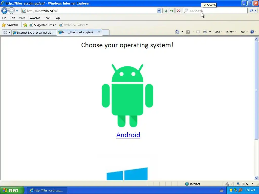Click the browser Back arrow button
Viewport: 259px width, 194px height.
coord(5,11)
